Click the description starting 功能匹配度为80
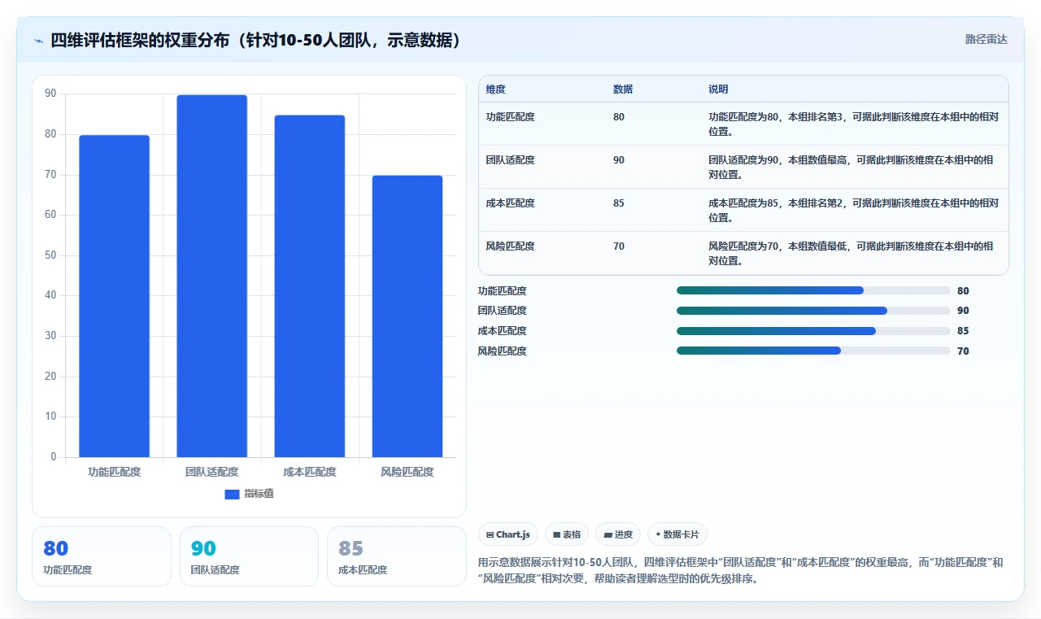Screen dimensions: 1041x619 tap(854, 124)
